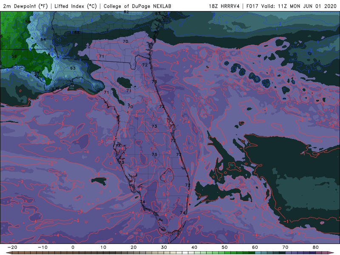The width and height of the screenshot is (340, 255).
Task: Click the 50 label on color scale
Action: click(x=225, y=247)
